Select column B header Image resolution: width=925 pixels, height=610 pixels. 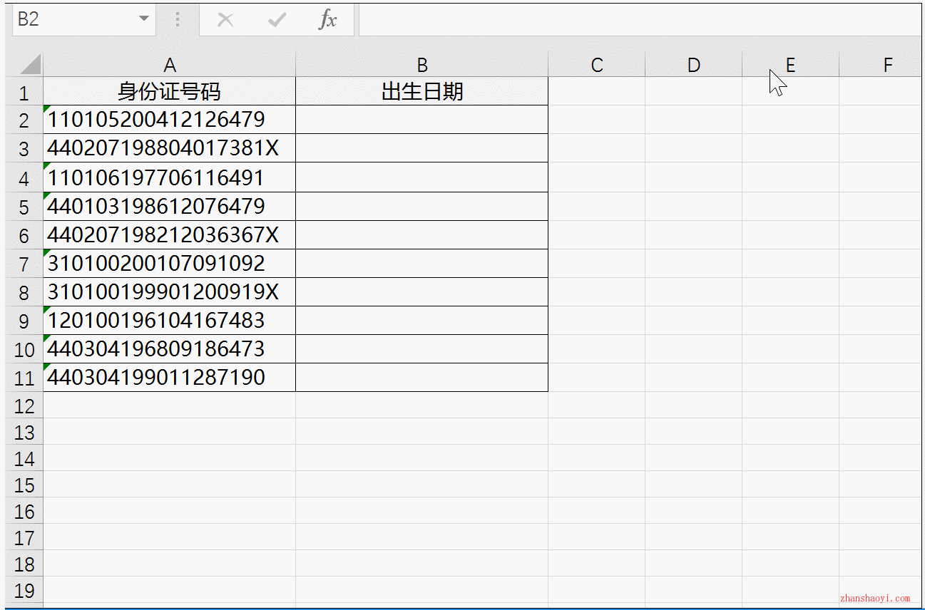[422, 66]
